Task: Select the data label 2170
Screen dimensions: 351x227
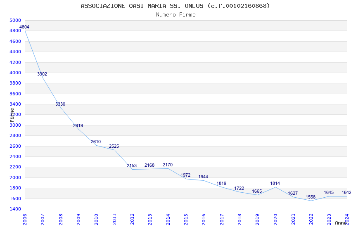Action: point(168,165)
